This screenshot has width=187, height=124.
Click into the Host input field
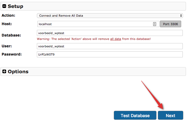coord(94,24)
